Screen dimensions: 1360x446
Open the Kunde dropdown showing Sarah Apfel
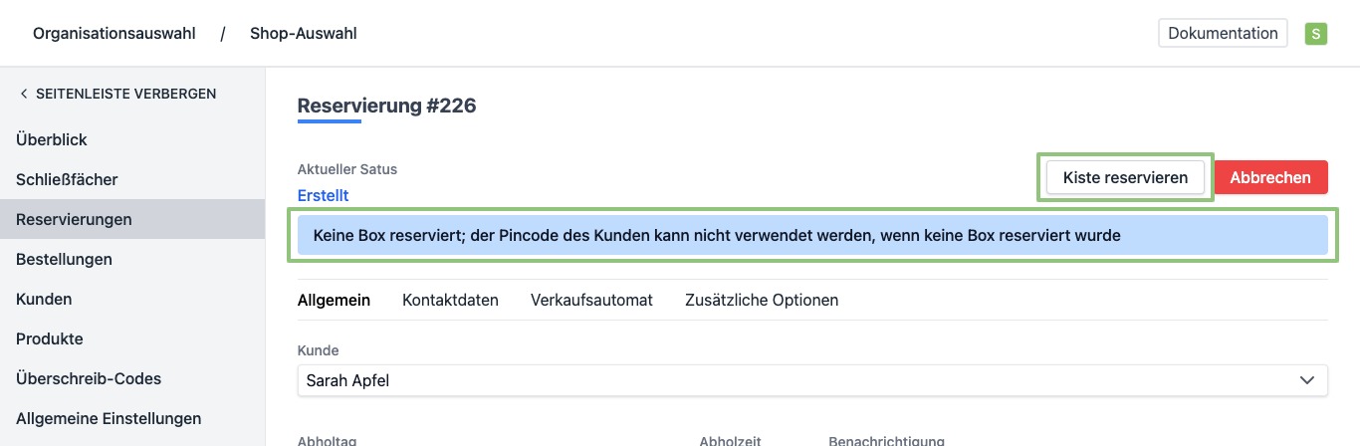(x=811, y=380)
